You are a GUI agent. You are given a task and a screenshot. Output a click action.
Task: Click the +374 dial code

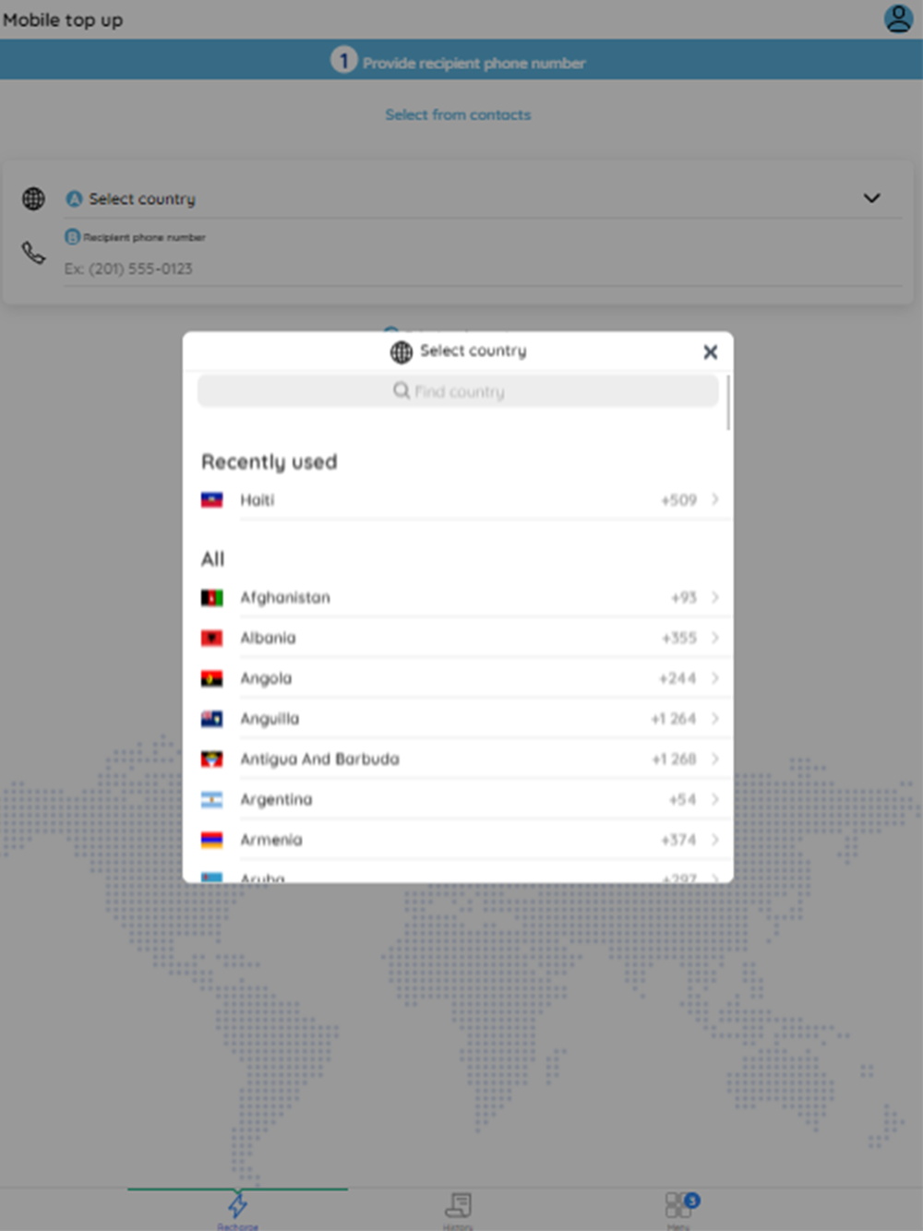click(x=678, y=840)
